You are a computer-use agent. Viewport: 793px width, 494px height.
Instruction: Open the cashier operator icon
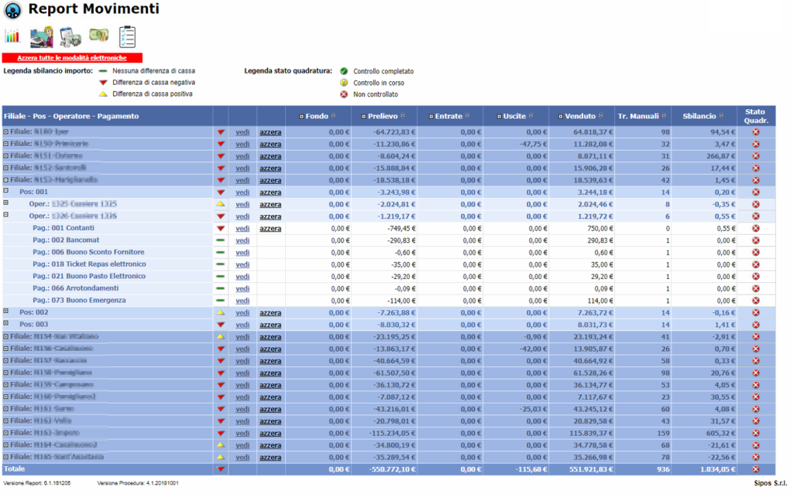[x=41, y=37]
